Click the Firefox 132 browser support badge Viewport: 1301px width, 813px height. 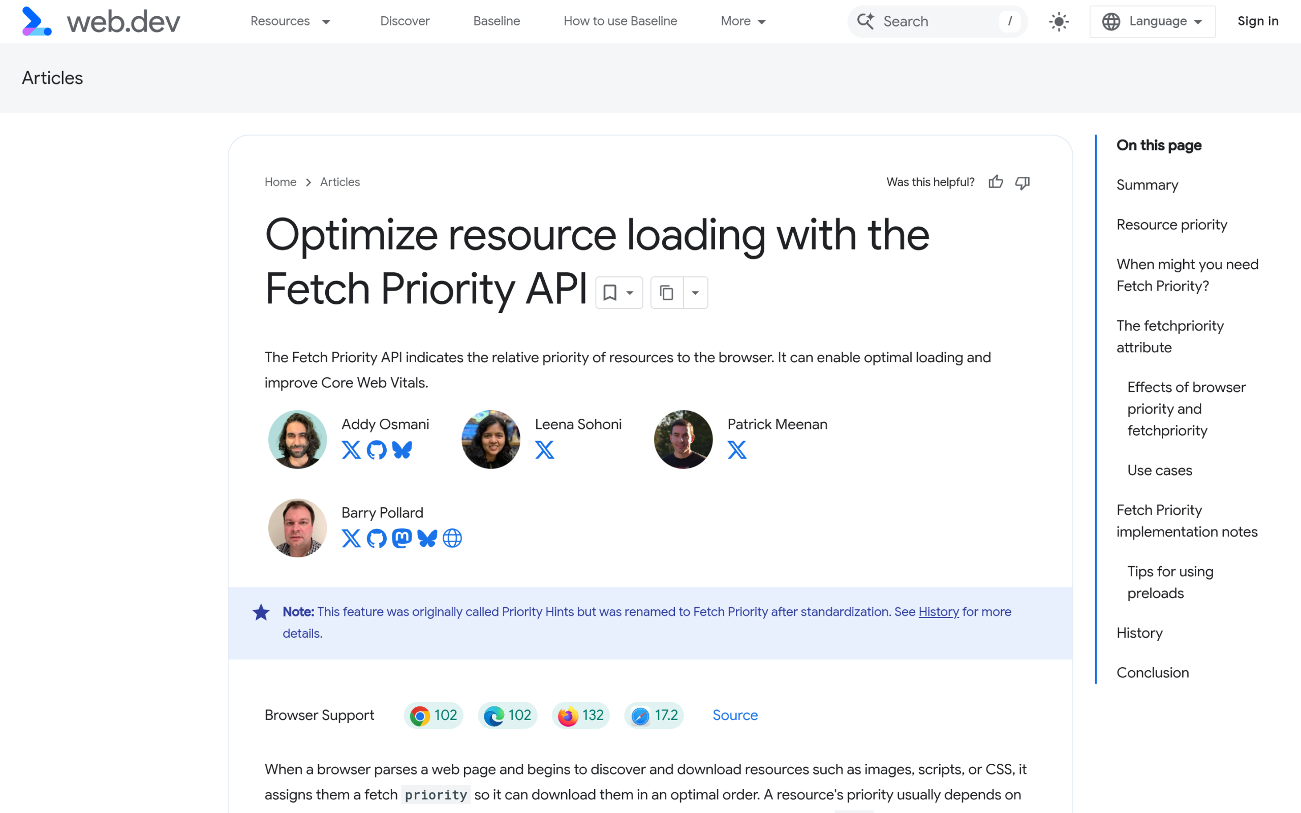pos(580,715)
